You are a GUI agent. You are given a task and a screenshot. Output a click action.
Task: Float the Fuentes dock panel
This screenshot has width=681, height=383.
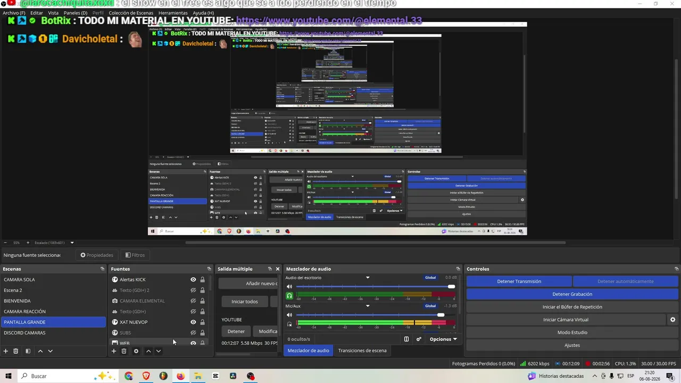[209, 269]
